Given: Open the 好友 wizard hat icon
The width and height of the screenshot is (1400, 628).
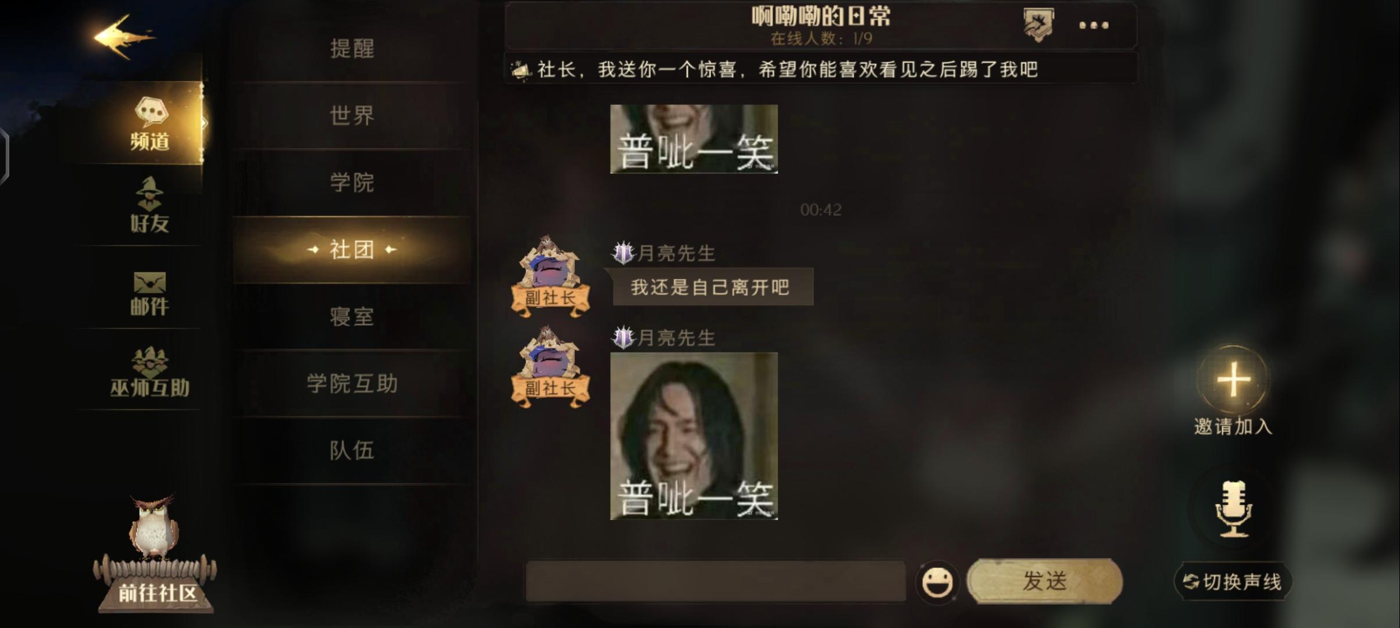Looking at the screenshot, I should tap(149, 194).
